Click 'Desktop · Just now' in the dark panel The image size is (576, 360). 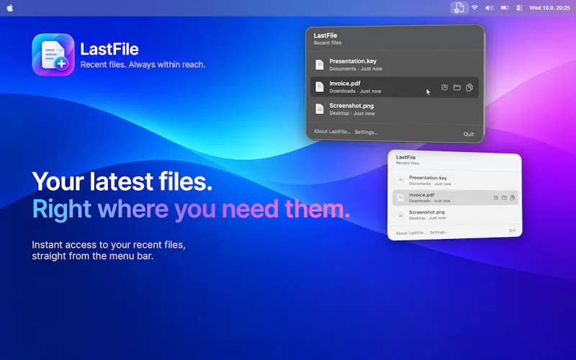tap(352, 113)
